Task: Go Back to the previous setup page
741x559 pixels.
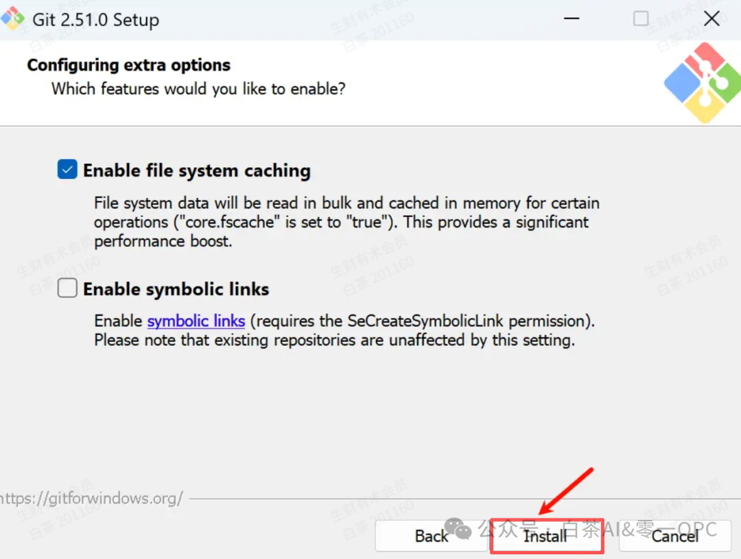Action: (x=431, y=536)
